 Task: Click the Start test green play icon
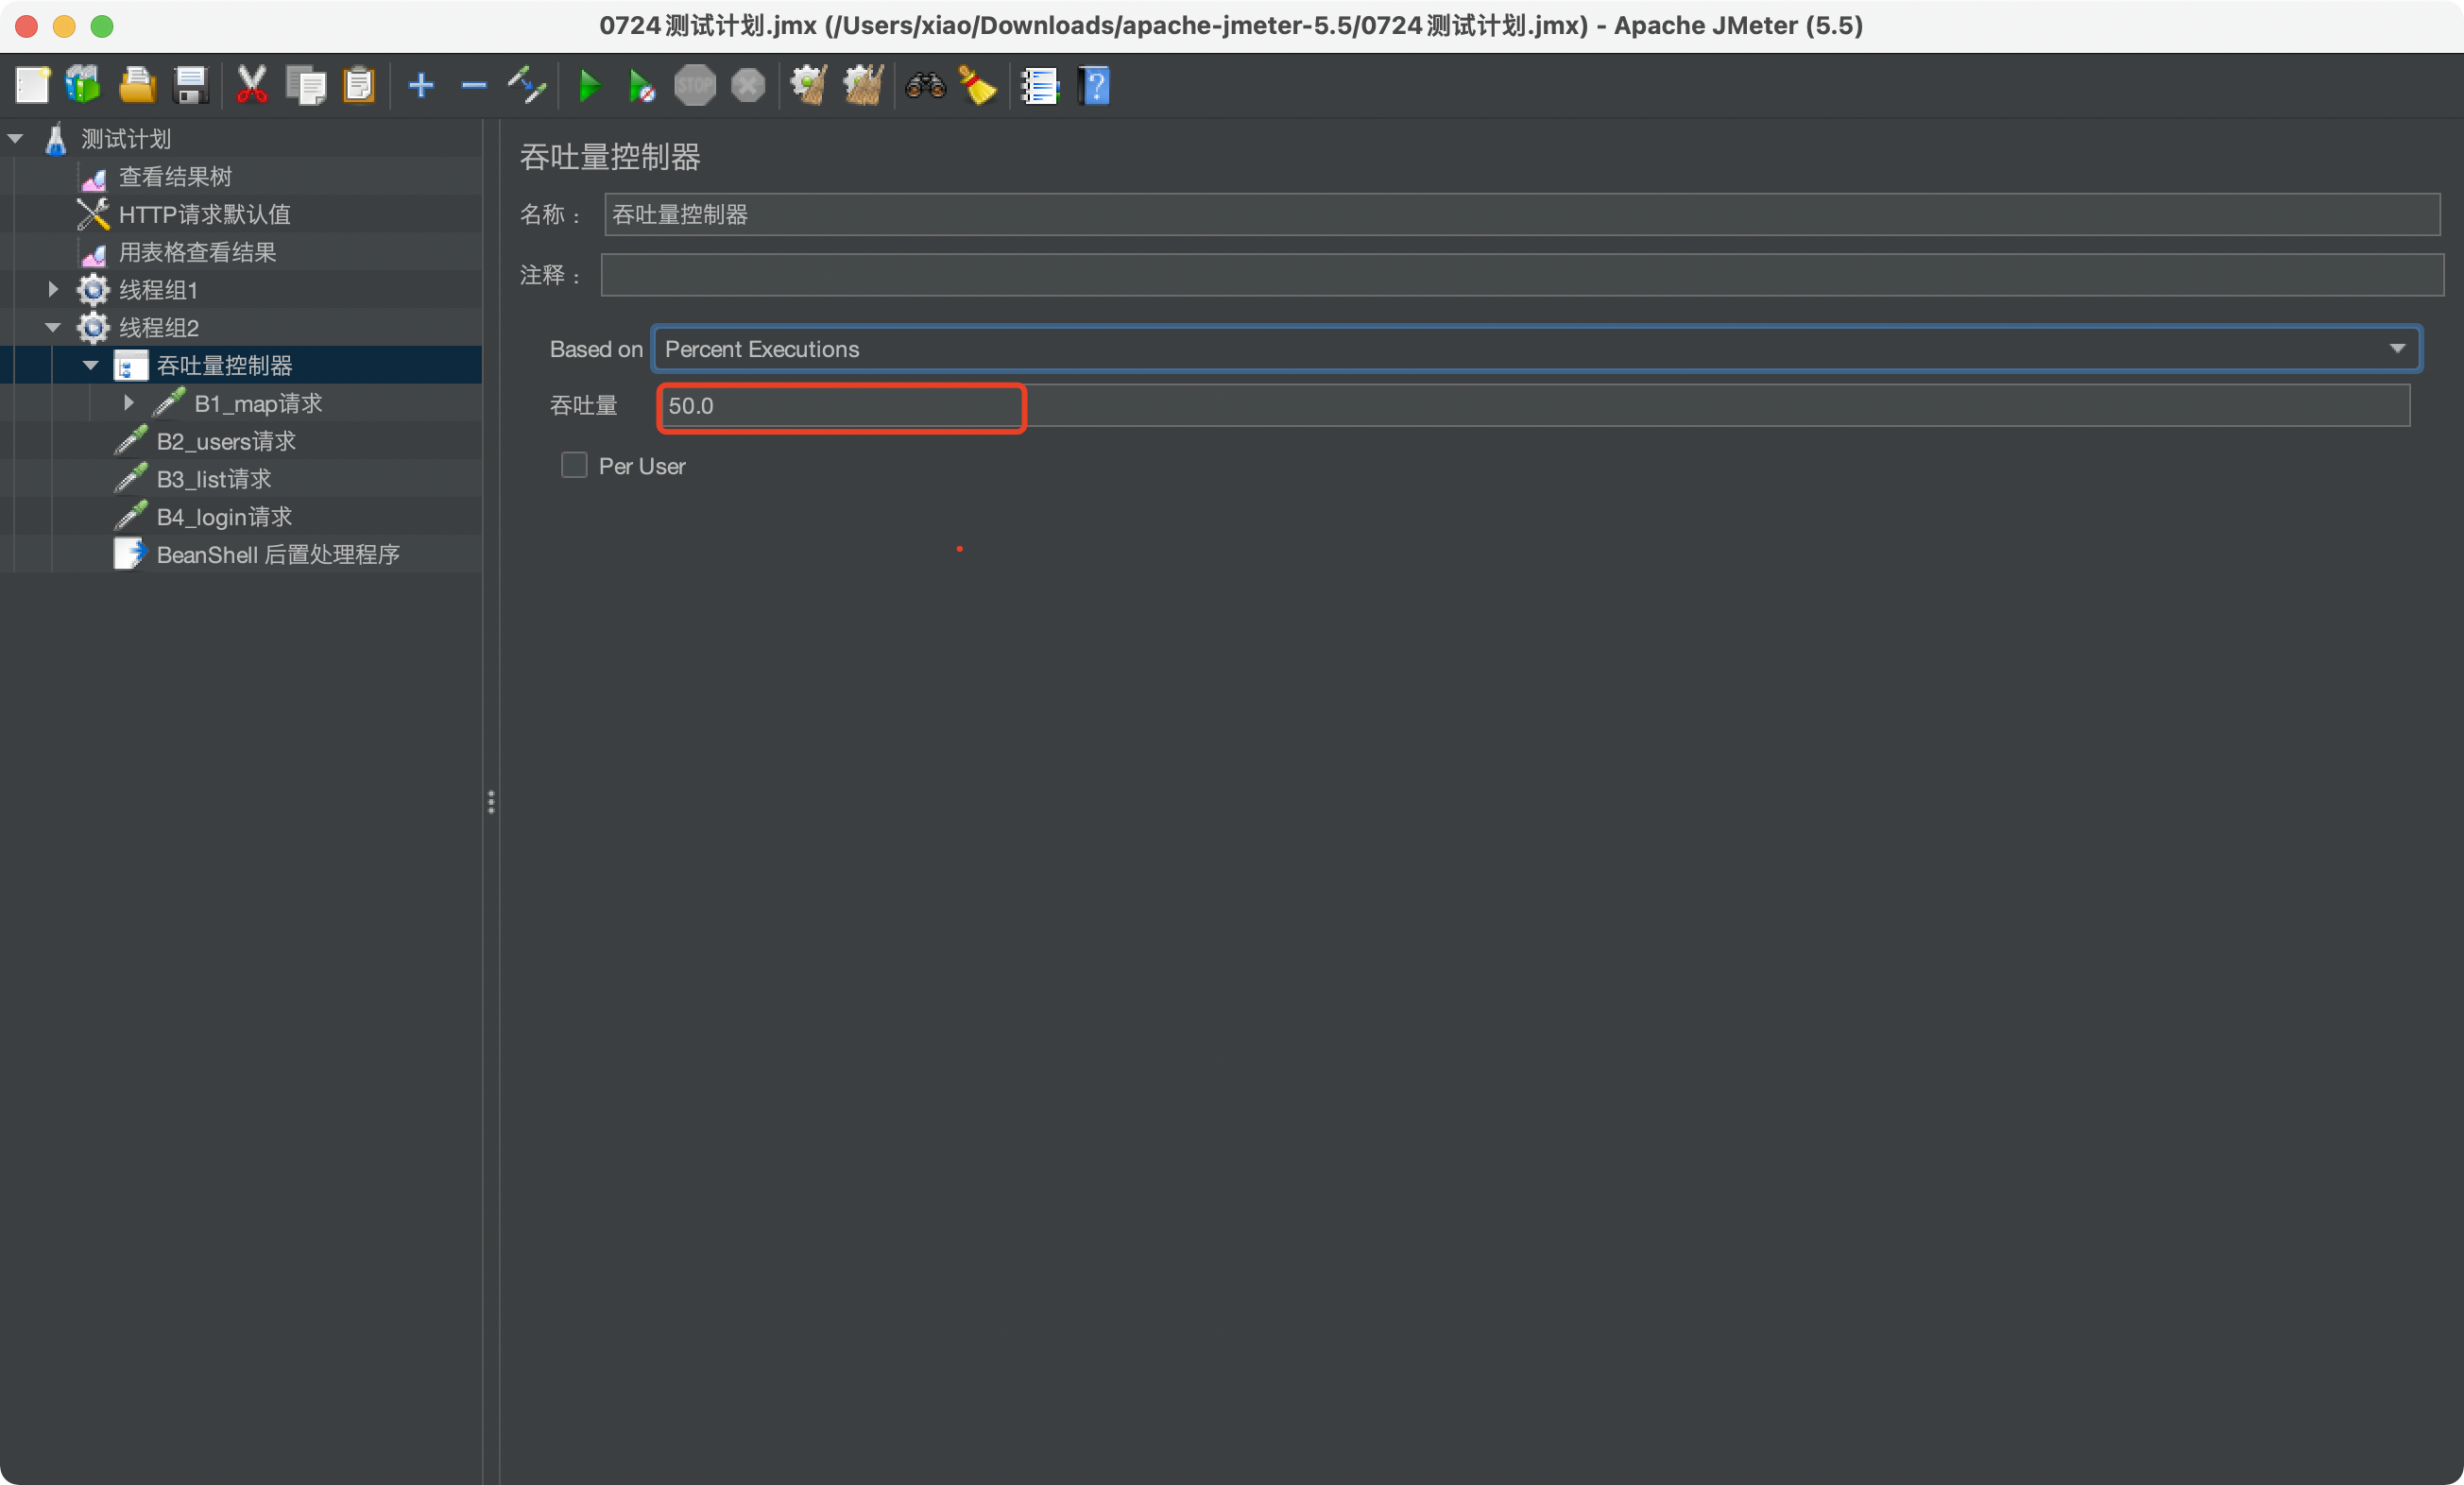tap(589, 86)
